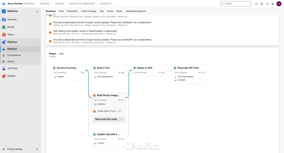Viewport: 284px width, 153px height.
Task: Click inside the Search input field
Action: coord(235,4)
